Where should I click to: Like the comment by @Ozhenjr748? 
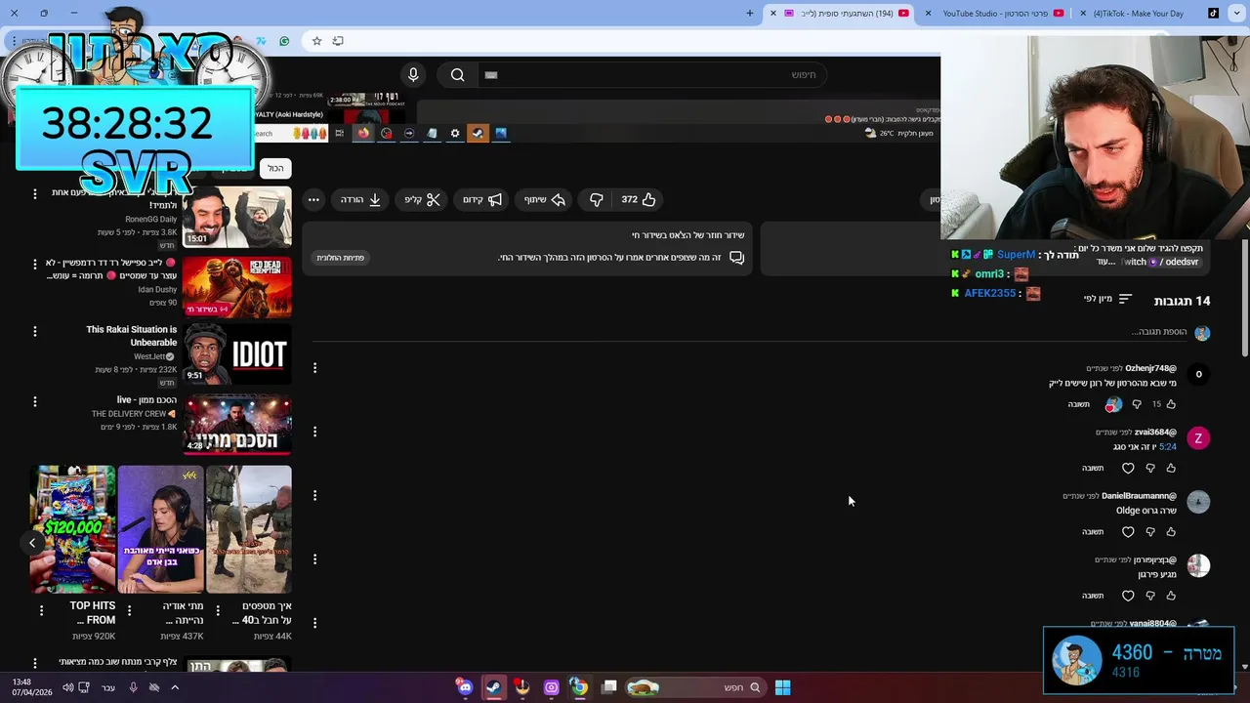pos(1171,404)
